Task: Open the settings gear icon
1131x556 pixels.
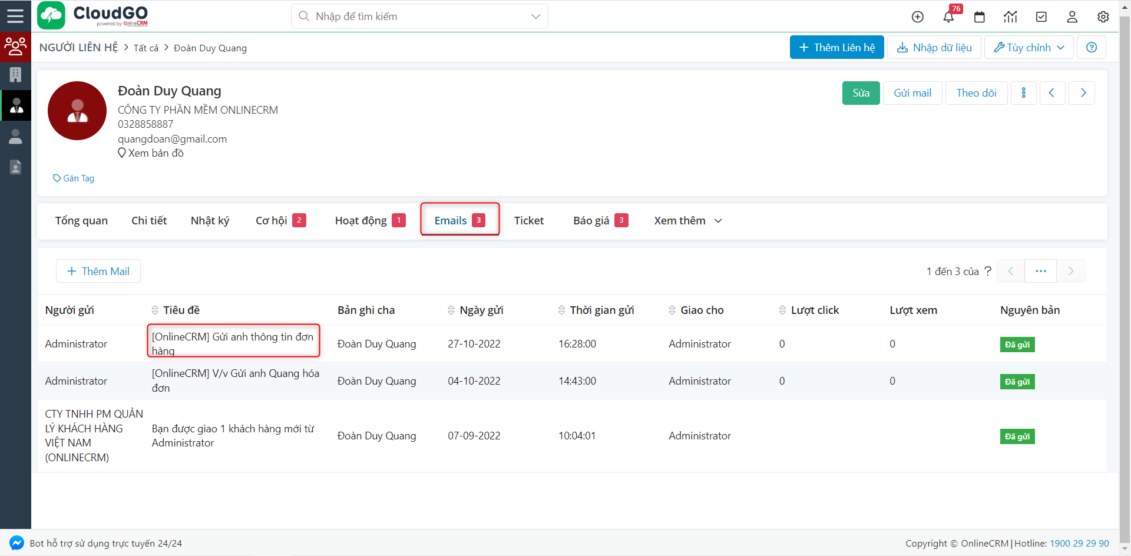Action: click(1103, 17)
